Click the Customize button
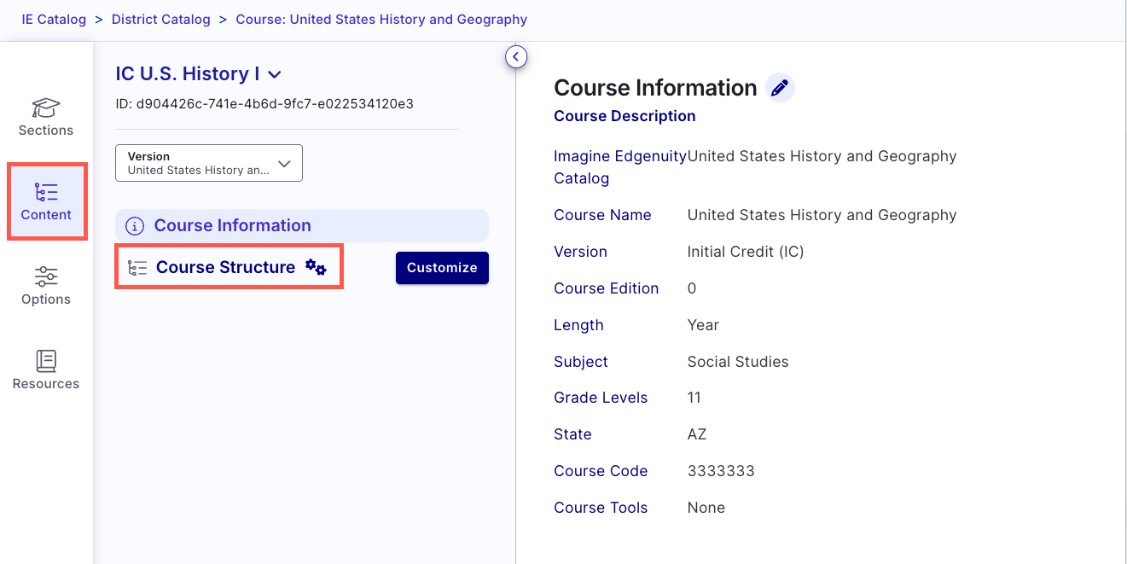 click(x=442, y=267)
